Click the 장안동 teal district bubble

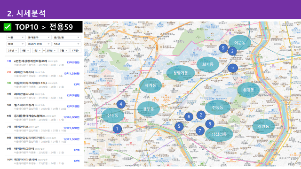tap(263, 126)
